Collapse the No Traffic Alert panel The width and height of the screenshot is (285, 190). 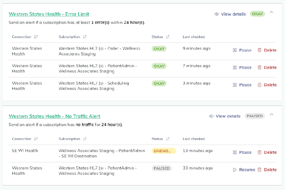tap(271, 115)
